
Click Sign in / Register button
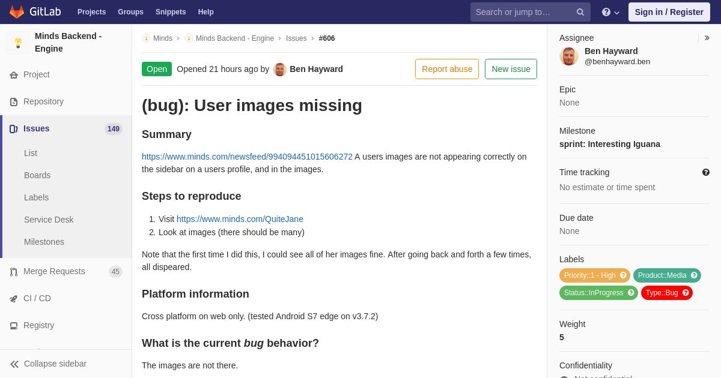(x=669, y=12)
